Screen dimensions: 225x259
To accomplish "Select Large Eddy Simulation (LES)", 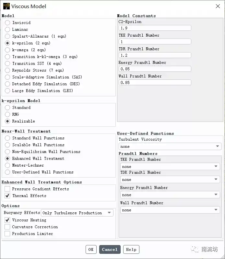I will coord(7,91).
